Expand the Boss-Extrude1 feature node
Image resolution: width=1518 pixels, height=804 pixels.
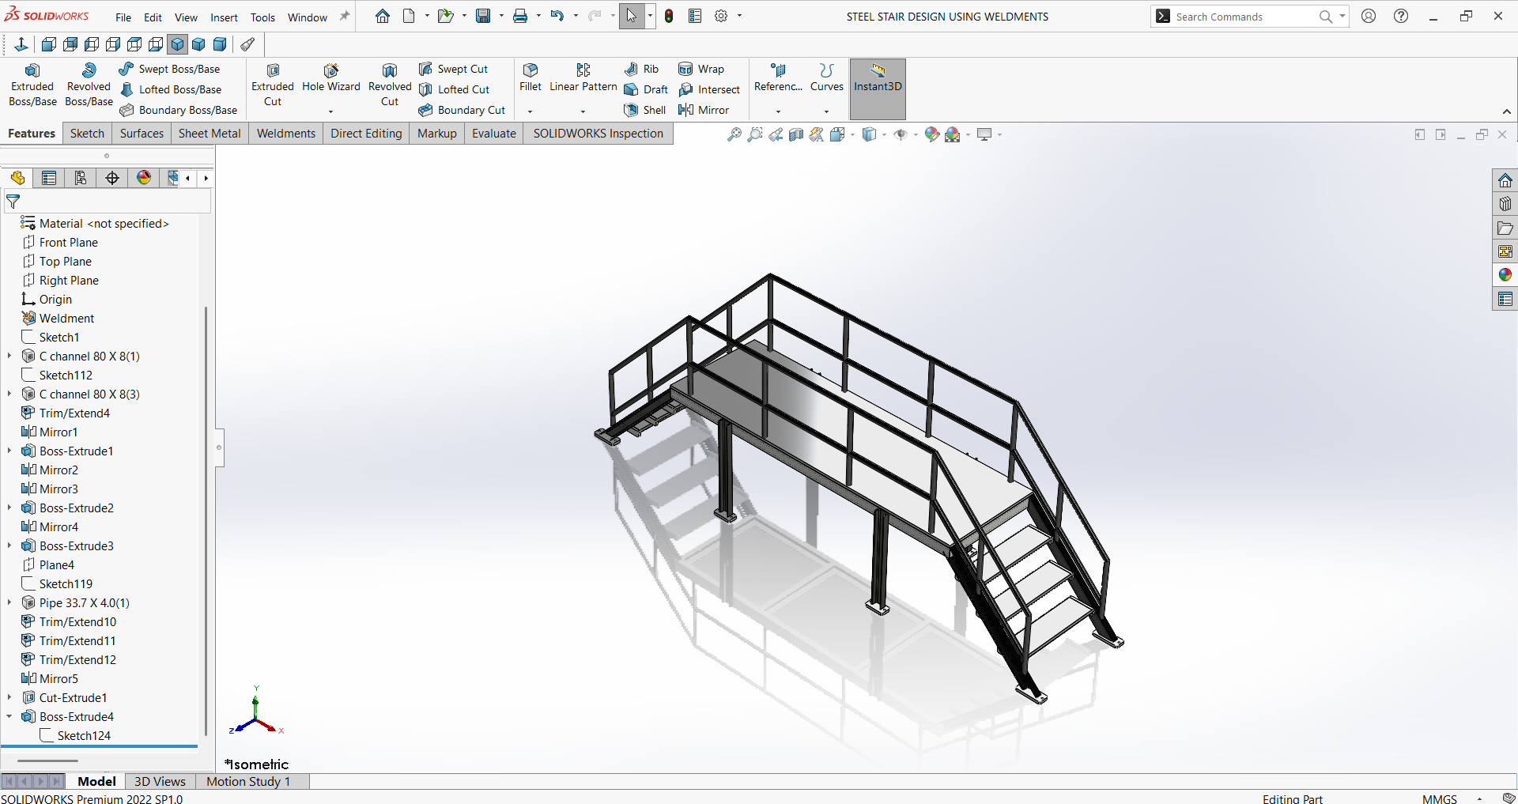click(x=9, y=451)
